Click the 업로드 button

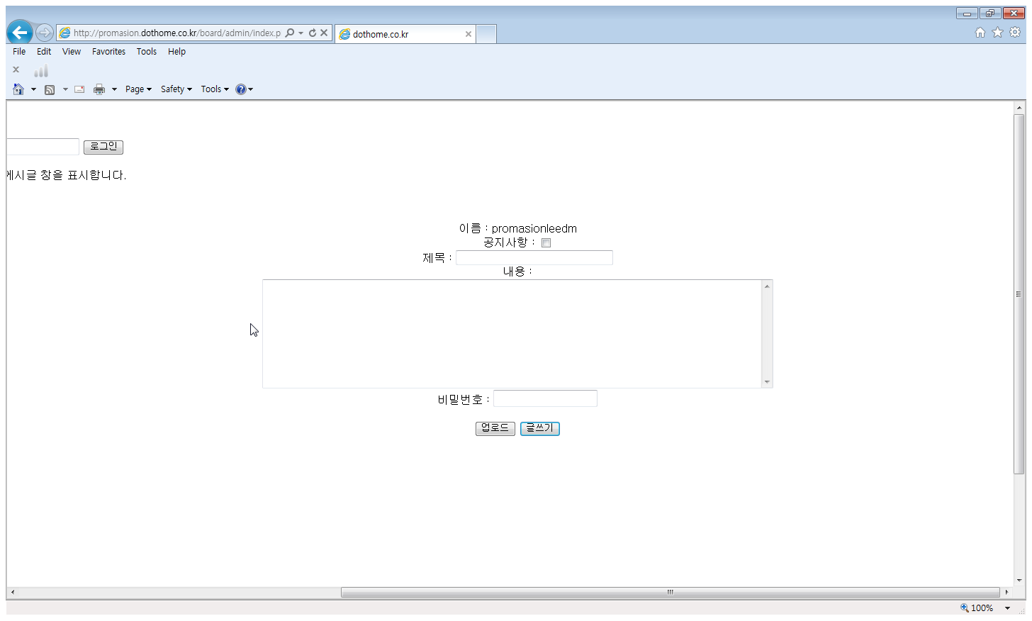tap(495, 428)
